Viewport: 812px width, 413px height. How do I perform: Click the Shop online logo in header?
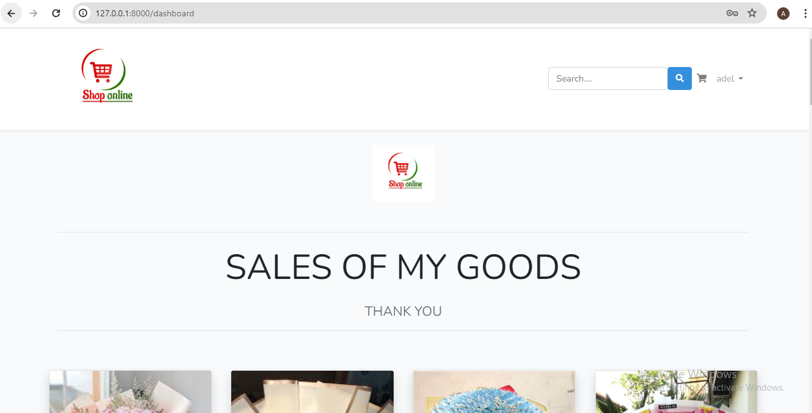point(107,77)
